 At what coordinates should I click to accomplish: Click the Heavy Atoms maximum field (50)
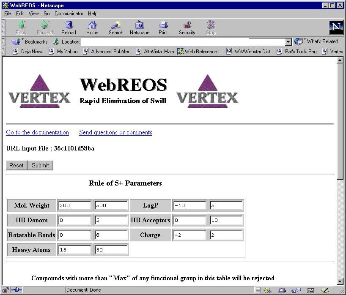coord(111,250)
